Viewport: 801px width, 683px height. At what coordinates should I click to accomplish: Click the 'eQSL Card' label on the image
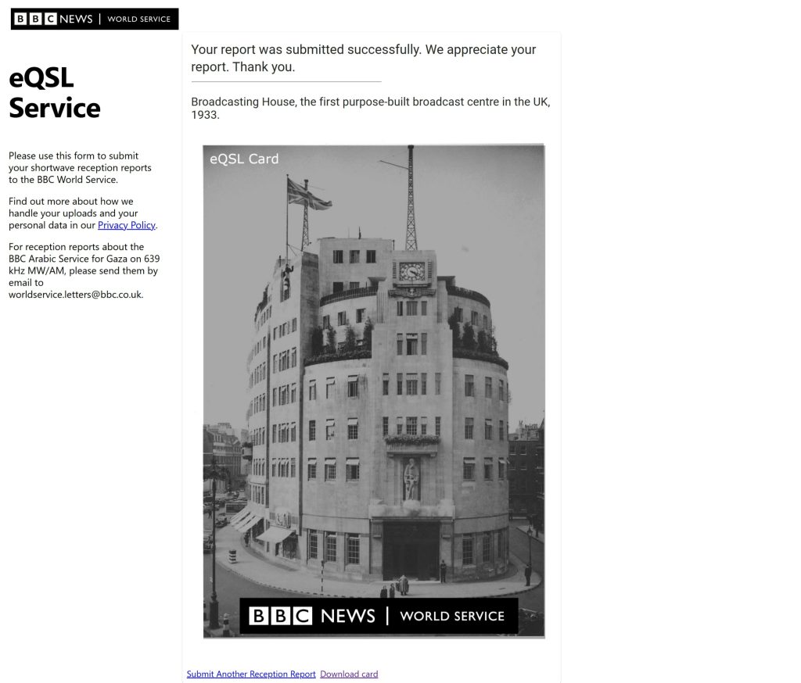click(244, 159)
